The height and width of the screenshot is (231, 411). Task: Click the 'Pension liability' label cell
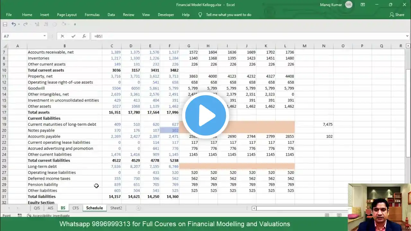pos(65,184)
